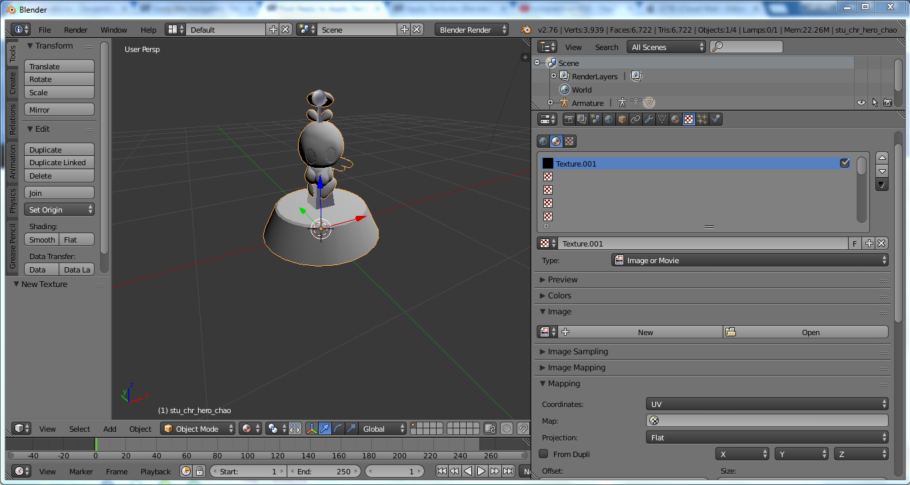This screenshot has height=485, width=910.
Task: Open the Blender Render engine dropdown
Action: pos(471,29)
